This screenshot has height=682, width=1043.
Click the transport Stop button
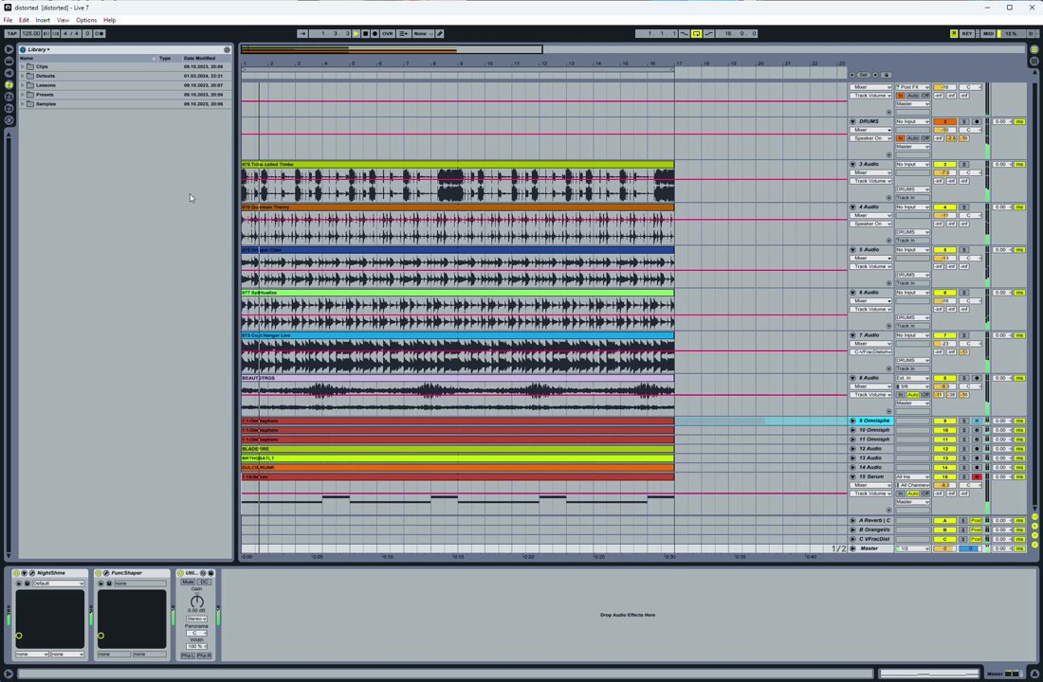365,33
